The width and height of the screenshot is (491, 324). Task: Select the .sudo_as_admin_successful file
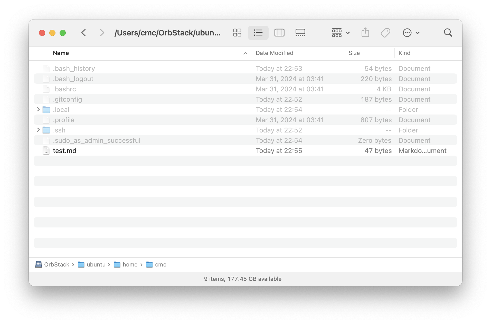(245, 140)
